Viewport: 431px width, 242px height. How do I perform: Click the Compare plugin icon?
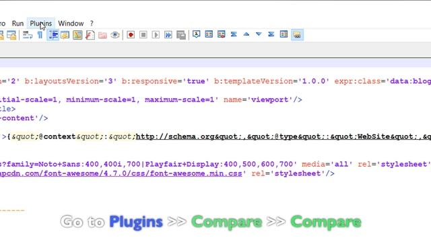click(209, 34)
